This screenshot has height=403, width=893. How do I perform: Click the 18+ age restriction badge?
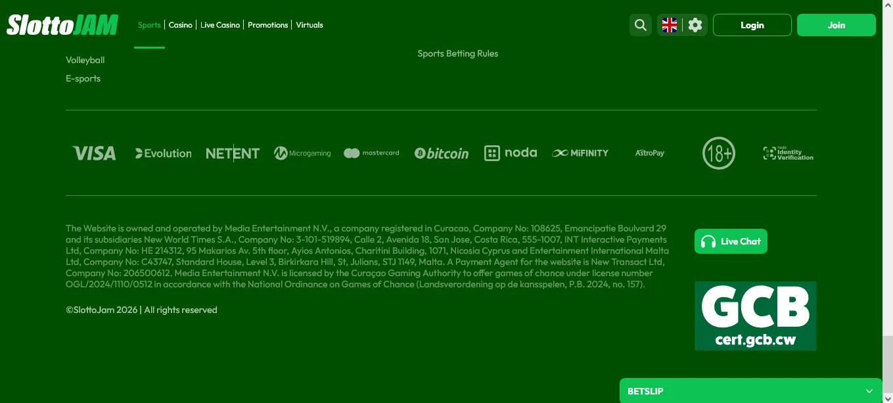click(x=719, y=153)
